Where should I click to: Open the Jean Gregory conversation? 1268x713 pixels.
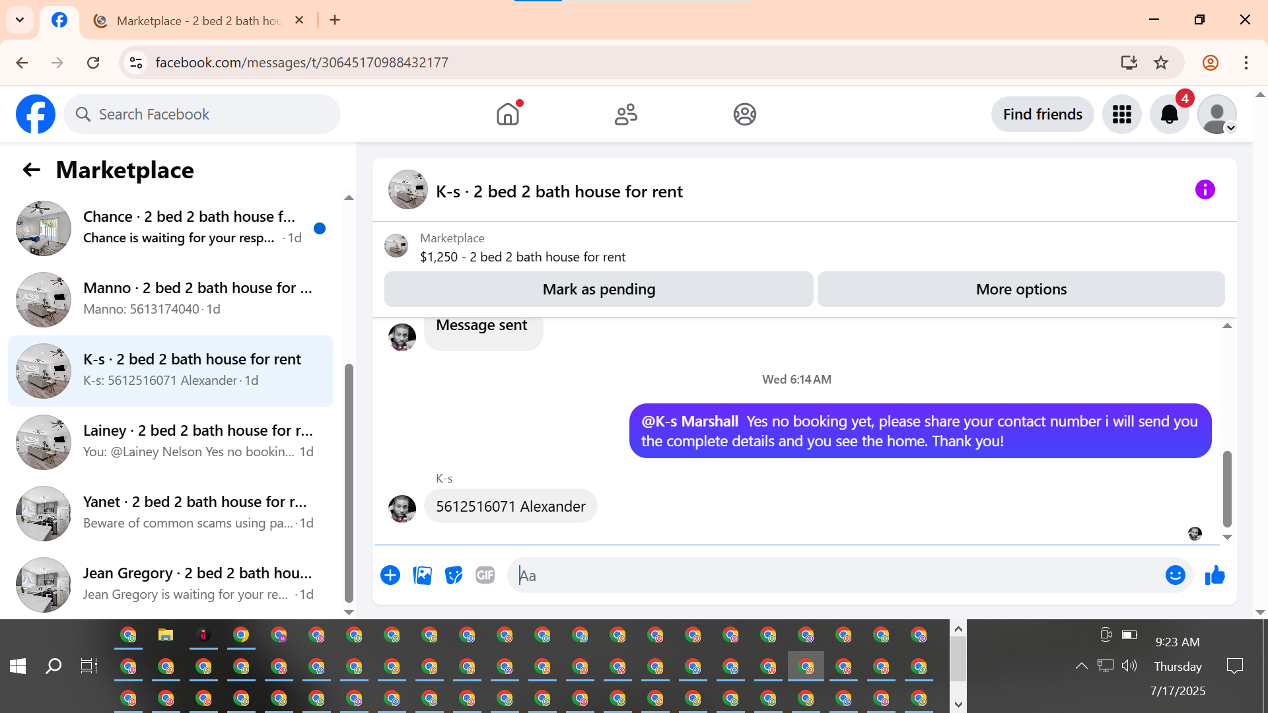170,585
